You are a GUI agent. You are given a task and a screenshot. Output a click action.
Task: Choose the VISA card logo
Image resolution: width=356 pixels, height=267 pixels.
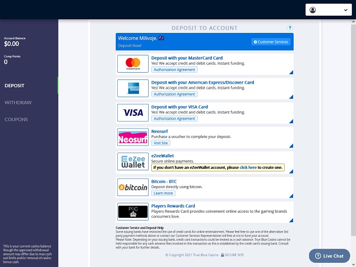(x=133, y=113)
